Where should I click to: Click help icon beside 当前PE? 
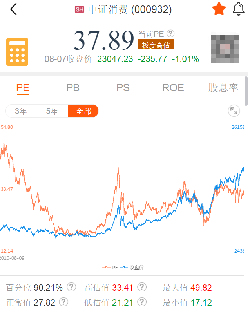(170, 34)
